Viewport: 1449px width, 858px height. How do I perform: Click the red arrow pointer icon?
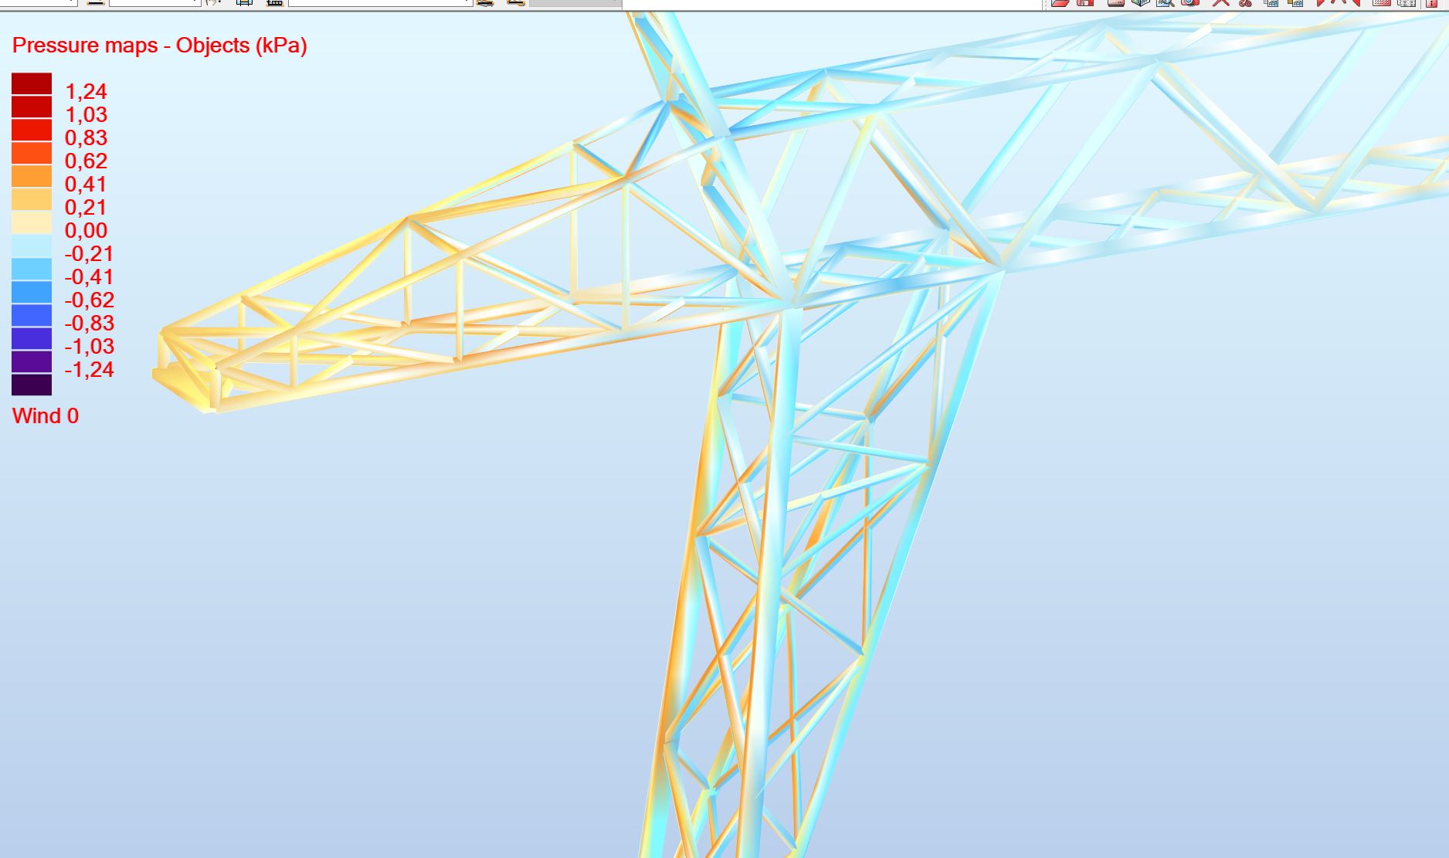(x=1322, y=5)
